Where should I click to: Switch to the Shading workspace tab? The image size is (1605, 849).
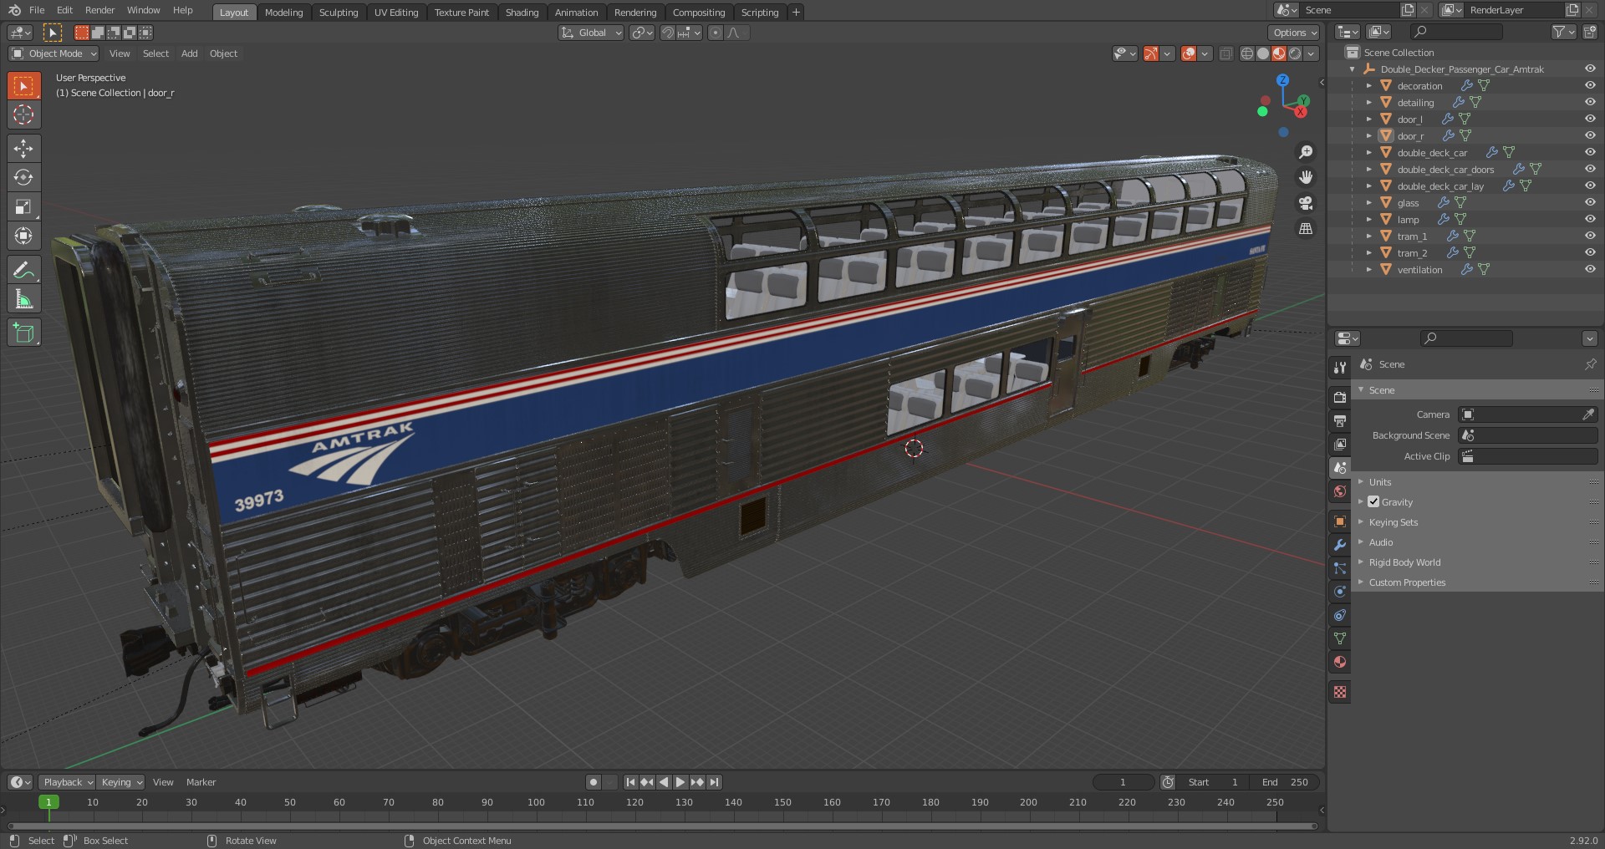[x=522, y=13]
